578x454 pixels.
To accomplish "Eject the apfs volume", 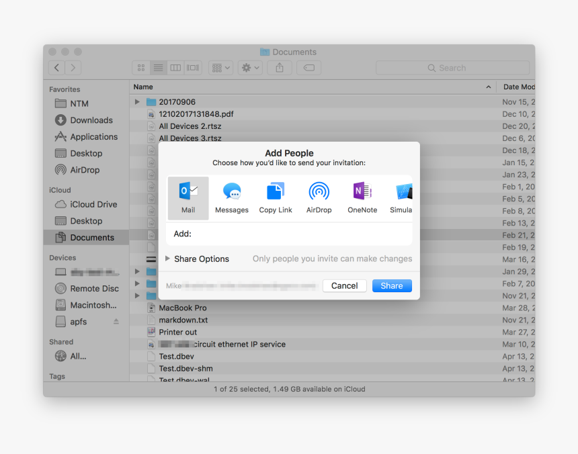I will coord(116,322).
